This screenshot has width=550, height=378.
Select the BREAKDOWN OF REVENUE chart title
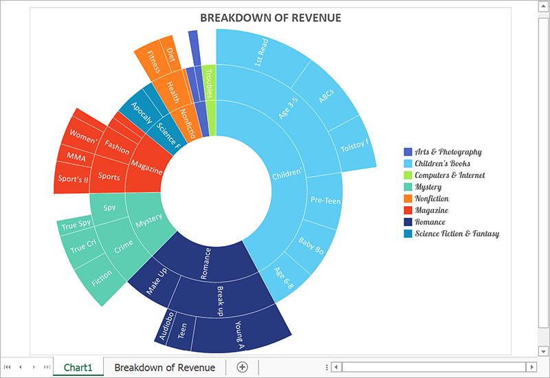coord(270,18)
